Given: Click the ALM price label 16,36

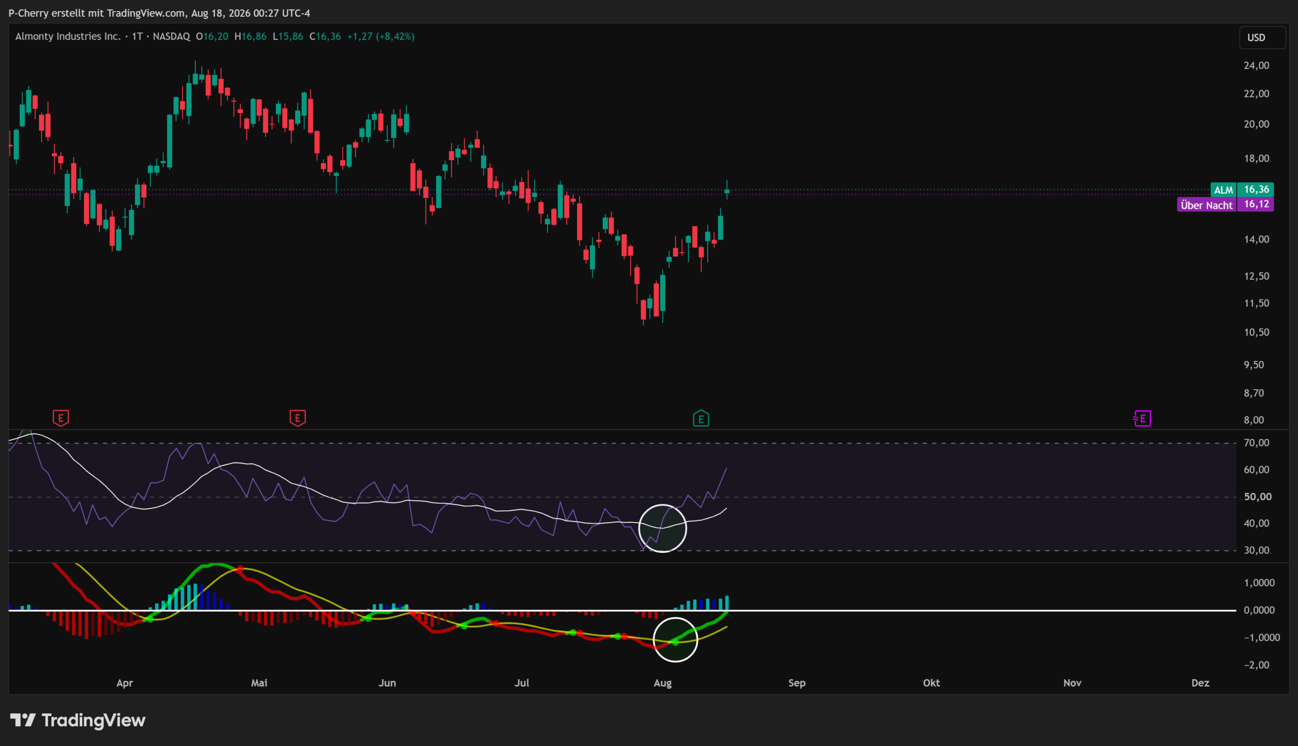Looking at the screenshot, I should (1242, 190).
